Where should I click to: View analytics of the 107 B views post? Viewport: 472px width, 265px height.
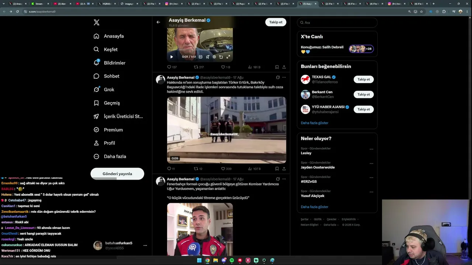[254, 169]
